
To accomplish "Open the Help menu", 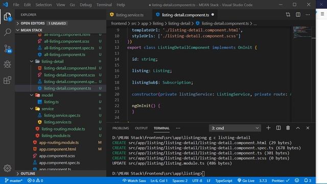I will (121, 5).
